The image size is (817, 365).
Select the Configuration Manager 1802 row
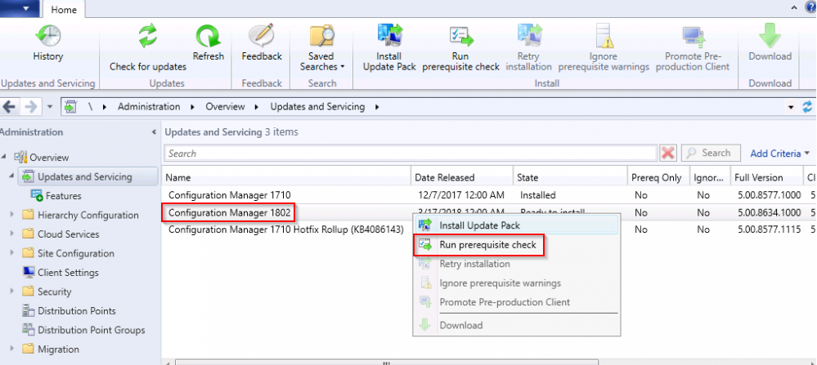(x=489, y=212)
